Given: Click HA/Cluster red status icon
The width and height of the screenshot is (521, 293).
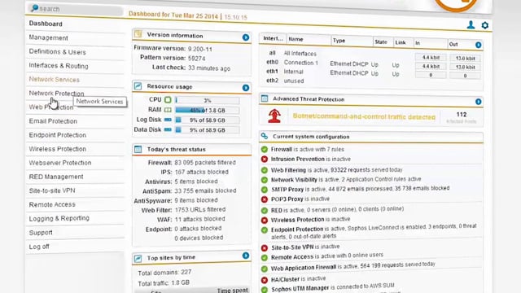Looking at the screenshot, I should 264,280.
